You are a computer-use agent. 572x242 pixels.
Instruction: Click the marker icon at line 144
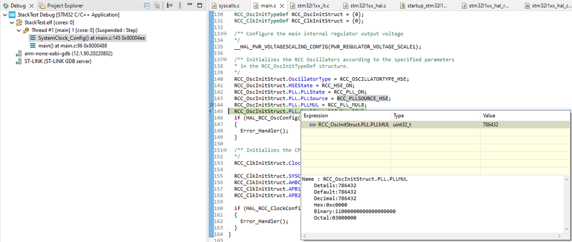pyautogui.click(x=211, y=105)
